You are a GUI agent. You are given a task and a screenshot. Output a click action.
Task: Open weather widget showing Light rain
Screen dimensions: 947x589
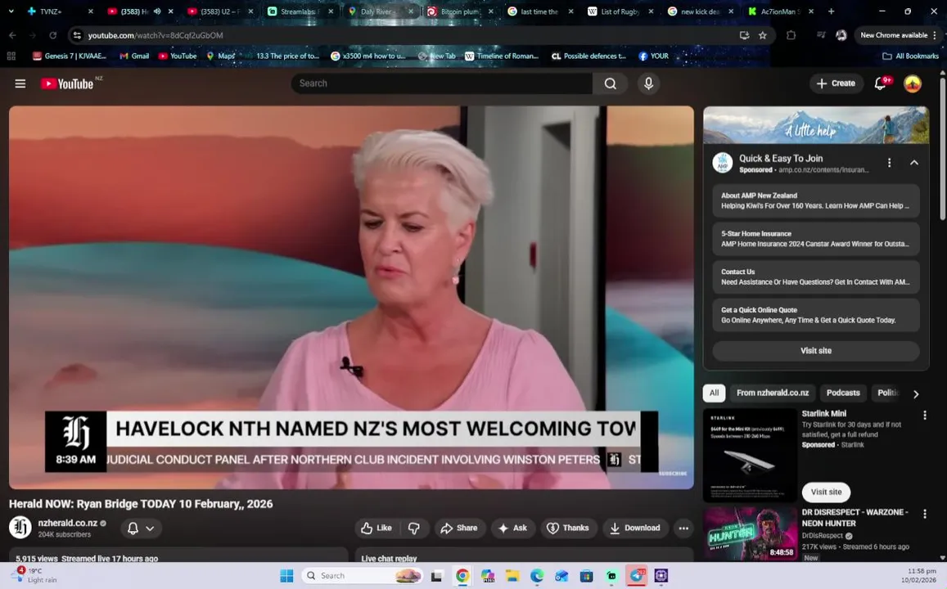[x=35, y=575]
